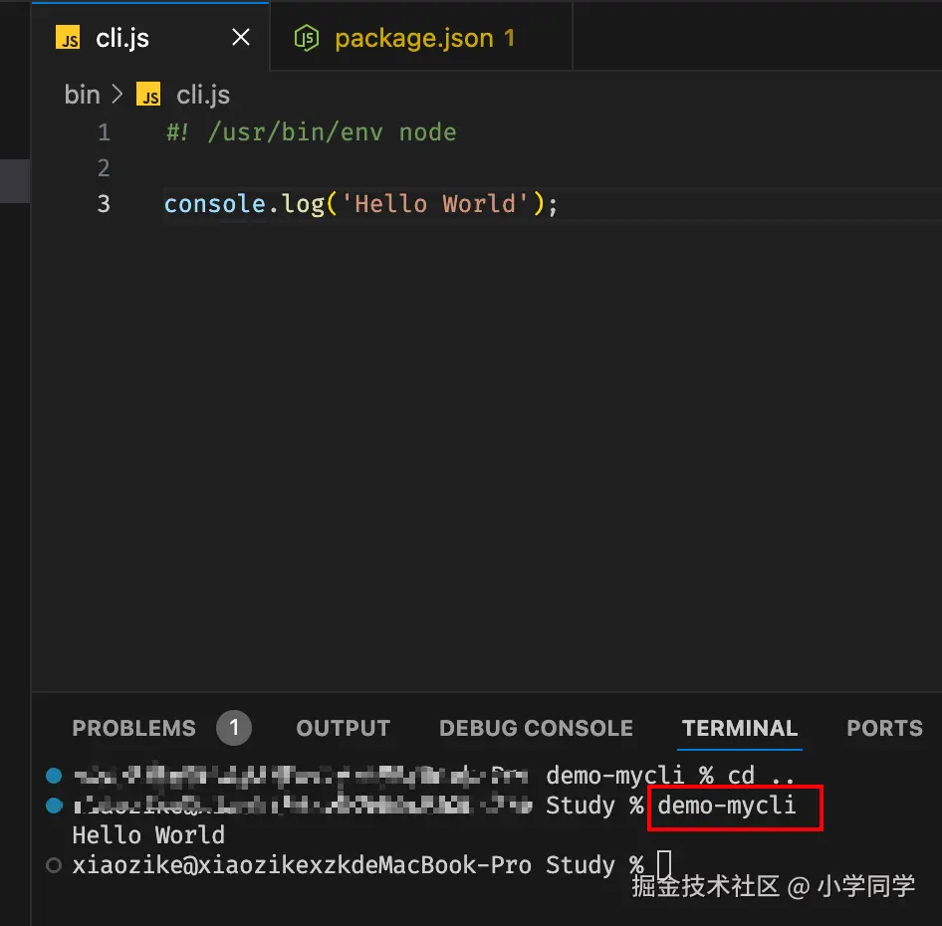
Task: Click the terminal cursor at the last prompt
Action: coord(665,865)
